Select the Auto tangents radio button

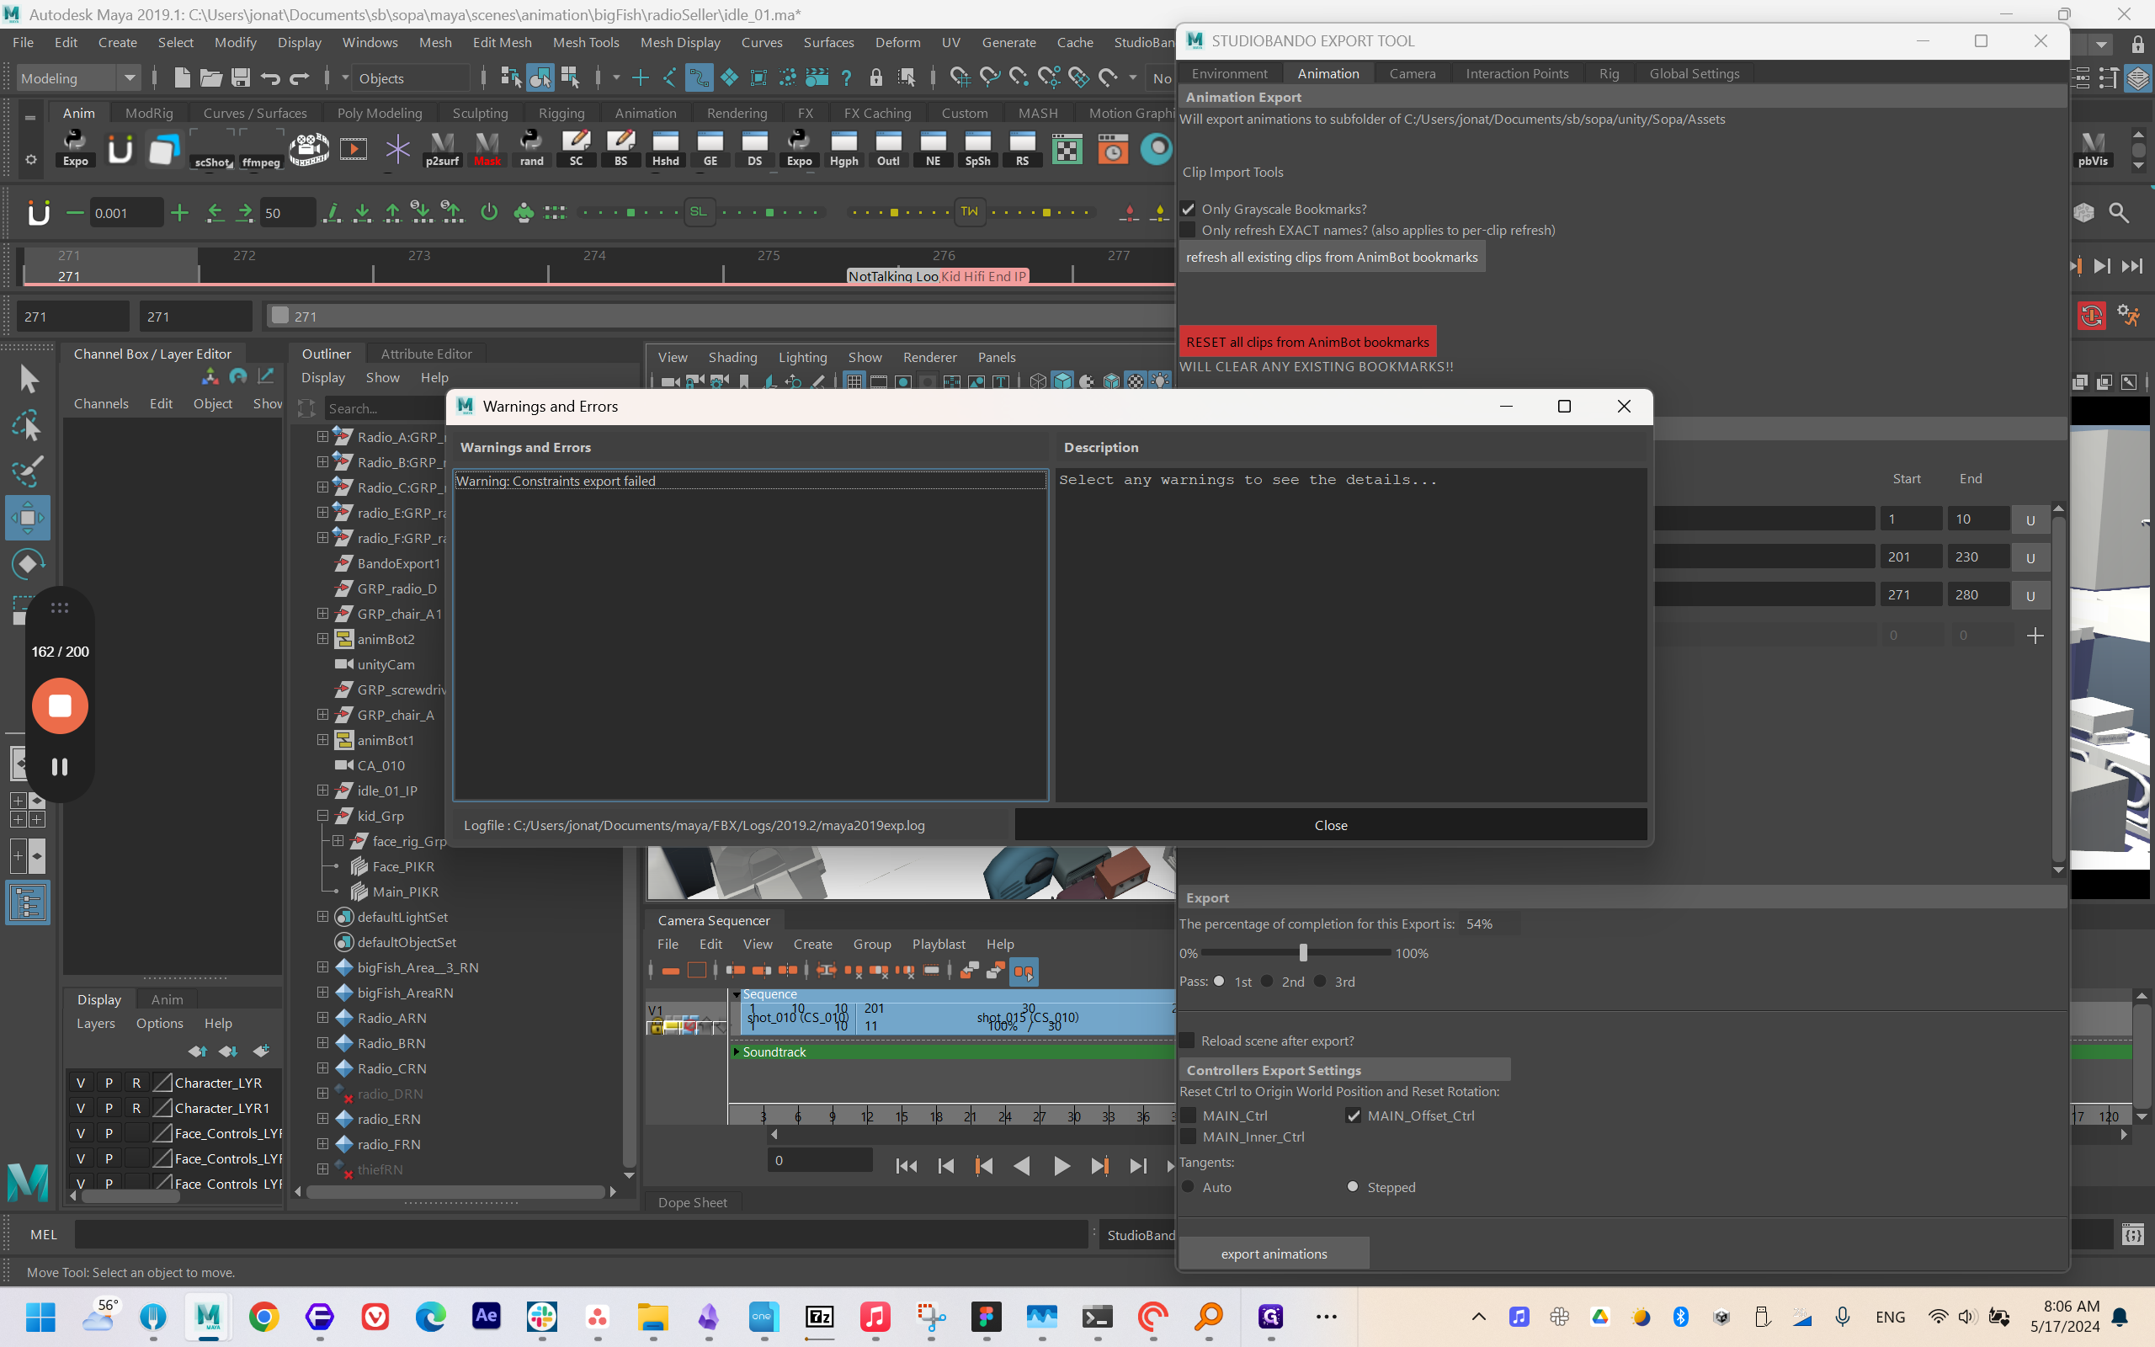(1188, 1187)
